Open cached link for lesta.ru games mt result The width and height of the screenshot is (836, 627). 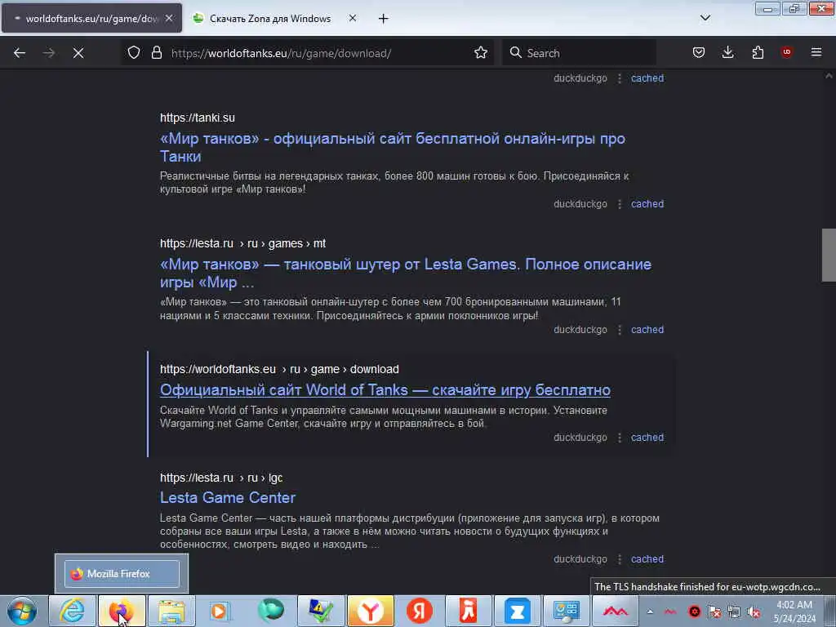pos(647,330)
